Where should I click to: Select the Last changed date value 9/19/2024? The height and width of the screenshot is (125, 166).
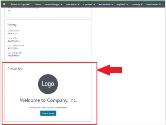click(13, 48)
